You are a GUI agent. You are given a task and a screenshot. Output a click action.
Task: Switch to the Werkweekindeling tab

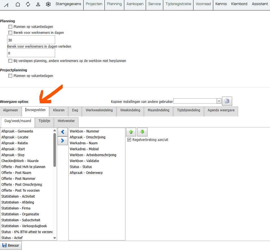click(99, 111)
